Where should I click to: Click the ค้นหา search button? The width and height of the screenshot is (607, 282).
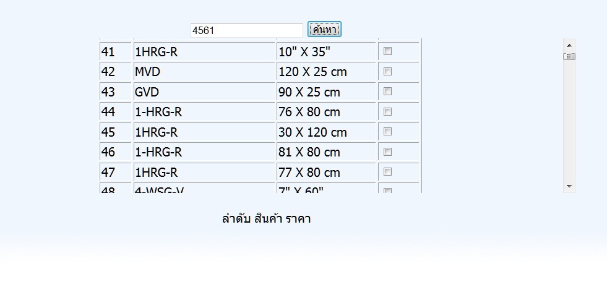(x=324, y=30)
